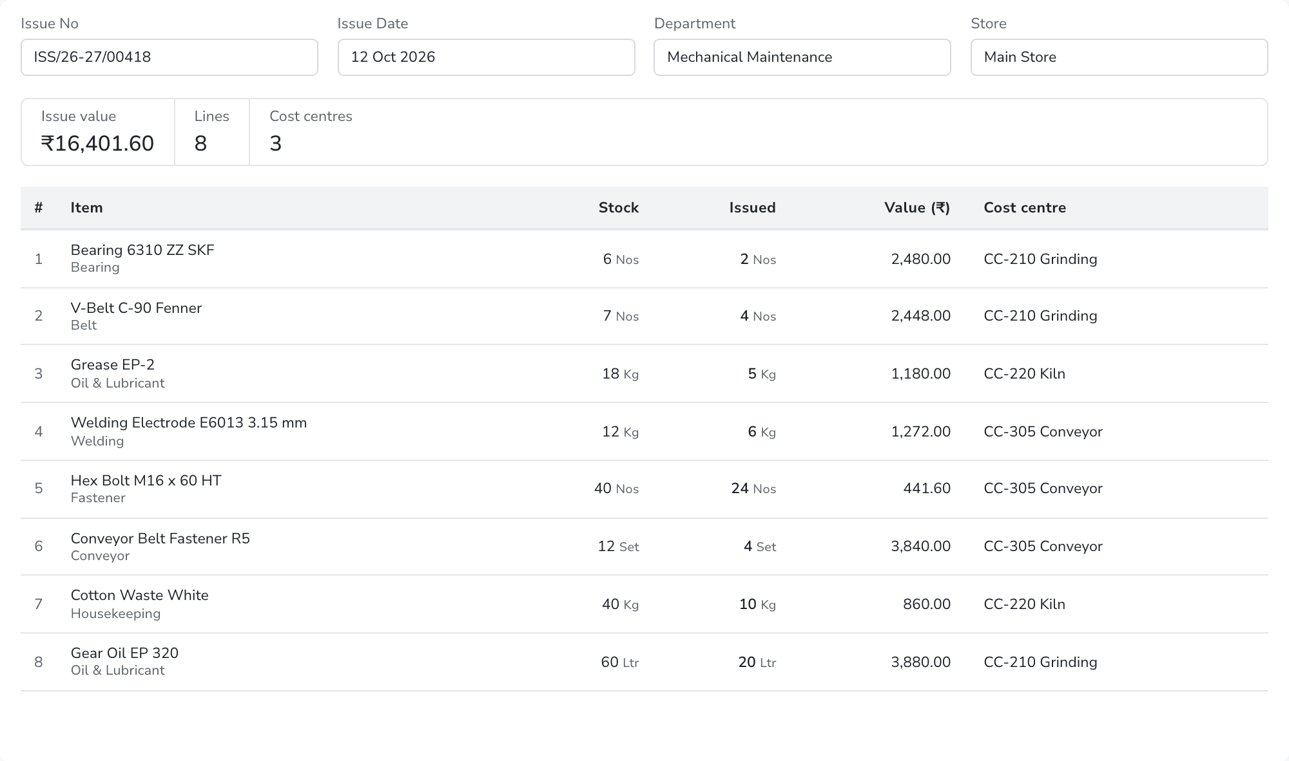Screen dimensions: 1289x761
Task: Click value 441.60 for Hex Bolt row
Action: click(x=927, y=489)
